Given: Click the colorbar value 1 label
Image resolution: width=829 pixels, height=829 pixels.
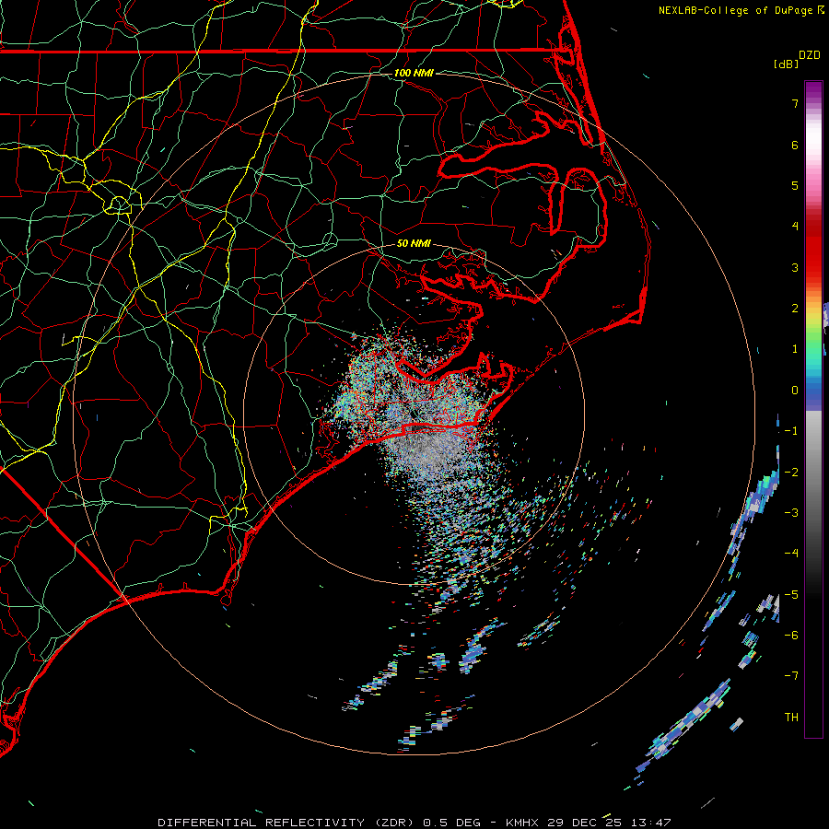Looking at the screenshot, I should (x=795, y=349).
